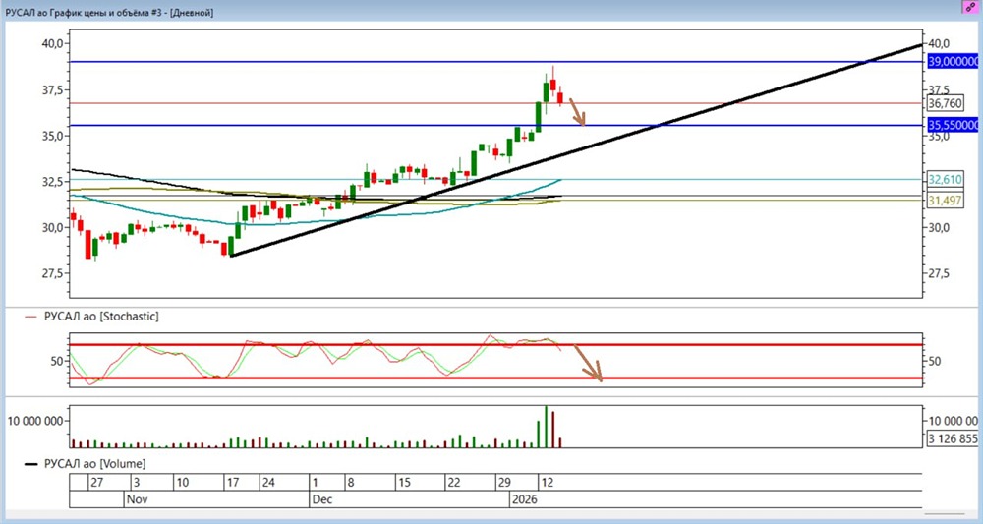The height and width of the screenshot is (524, 983).
Task: Select the 'РУСАЛ ао [Volume]' legend label
Action: coord(94,464)
